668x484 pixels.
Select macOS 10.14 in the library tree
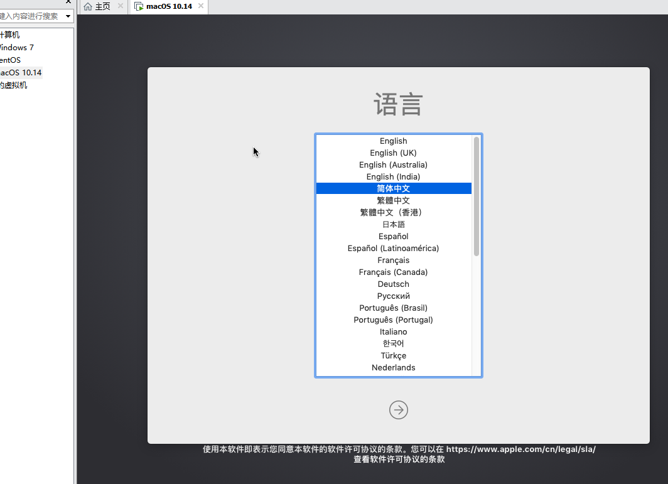click(x=21, y=72)
